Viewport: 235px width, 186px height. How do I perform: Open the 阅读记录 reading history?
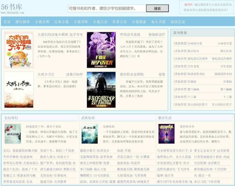(178, 22)
